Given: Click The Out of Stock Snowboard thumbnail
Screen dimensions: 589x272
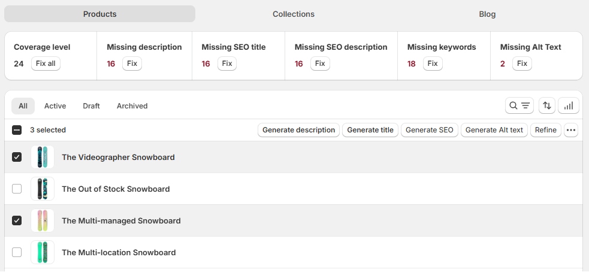Looking at the screenshot, I should (43, 189).
